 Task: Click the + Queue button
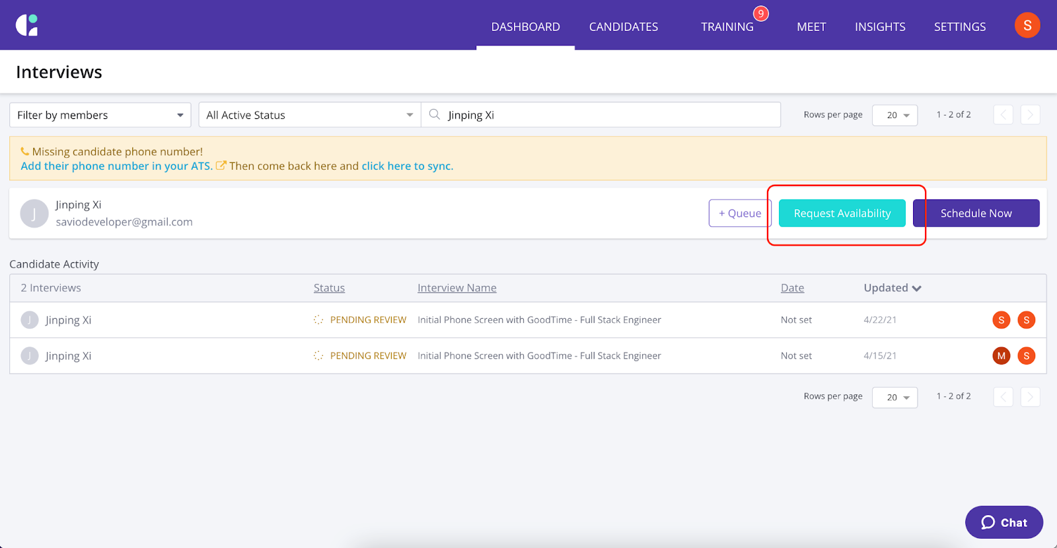[x=740, y=213]
